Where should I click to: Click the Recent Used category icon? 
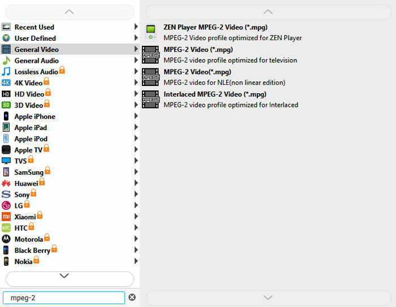click(6, 27)
